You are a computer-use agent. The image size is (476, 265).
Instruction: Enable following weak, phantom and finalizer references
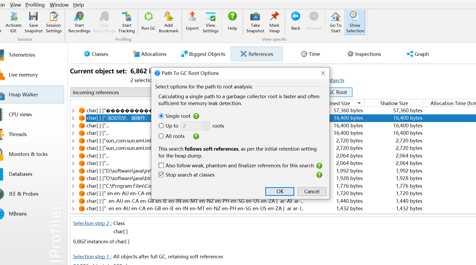coord(161,165)
